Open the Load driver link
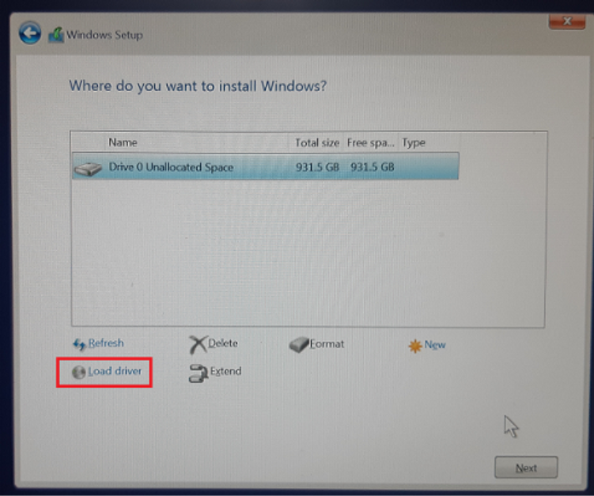The image size is (594, 496). (x=115, y=371)
